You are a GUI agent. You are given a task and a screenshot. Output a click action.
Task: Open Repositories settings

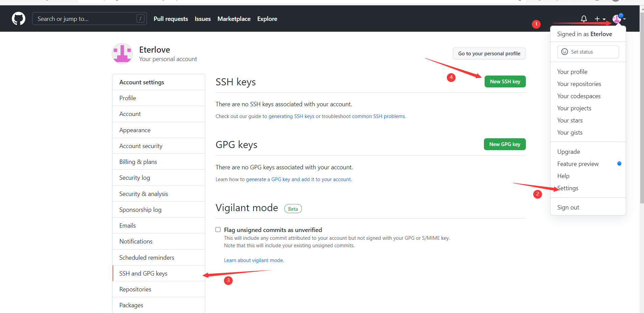159,289
